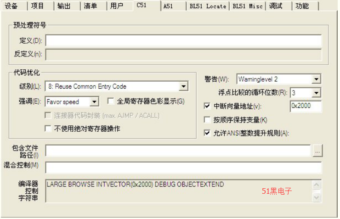
Task: Enable 按顺序保持变量 checkbox
Action: point(207,119)
